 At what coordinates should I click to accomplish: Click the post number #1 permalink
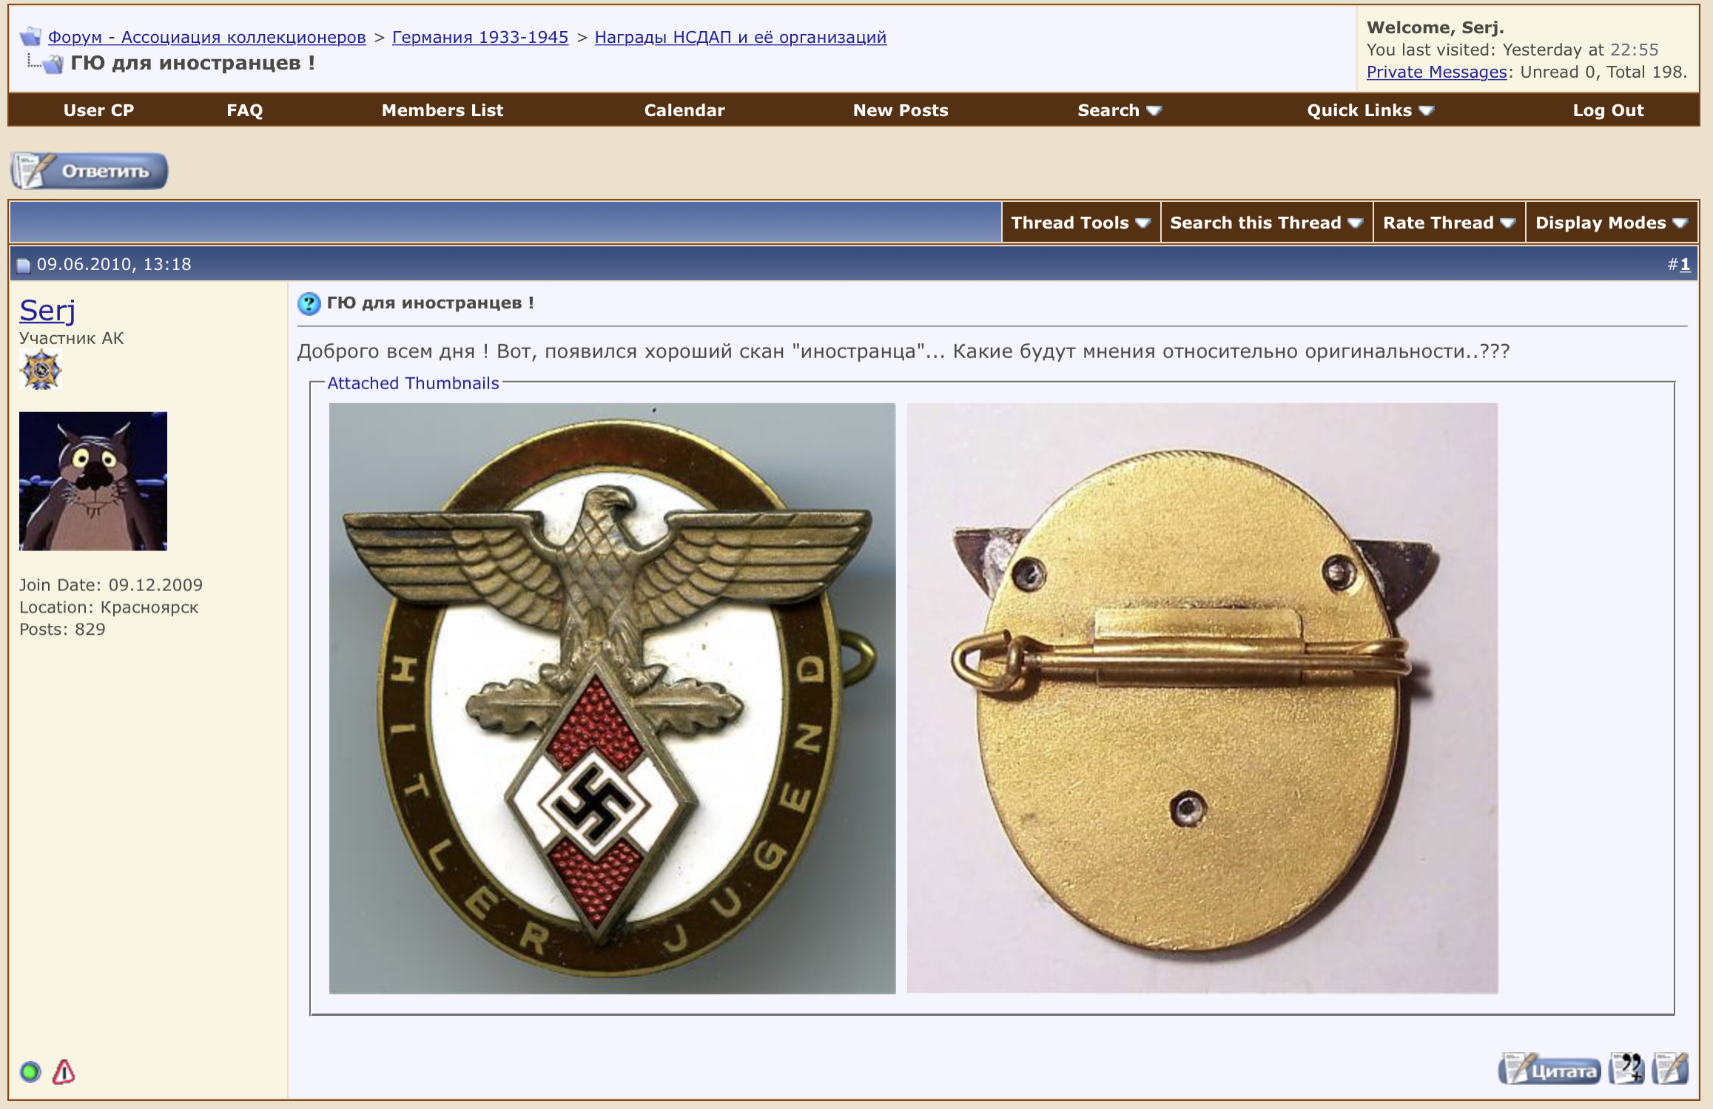pos(1685,265)
